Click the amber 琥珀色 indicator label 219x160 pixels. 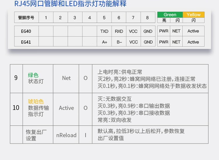[x=36, y=101]
